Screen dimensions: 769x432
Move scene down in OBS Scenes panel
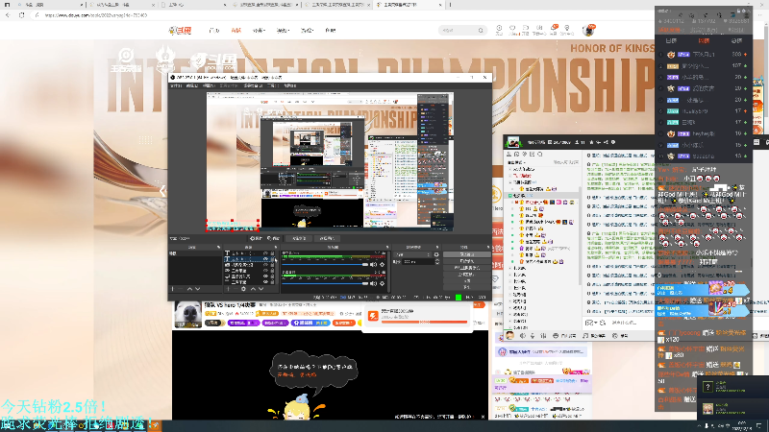[198, 289]
